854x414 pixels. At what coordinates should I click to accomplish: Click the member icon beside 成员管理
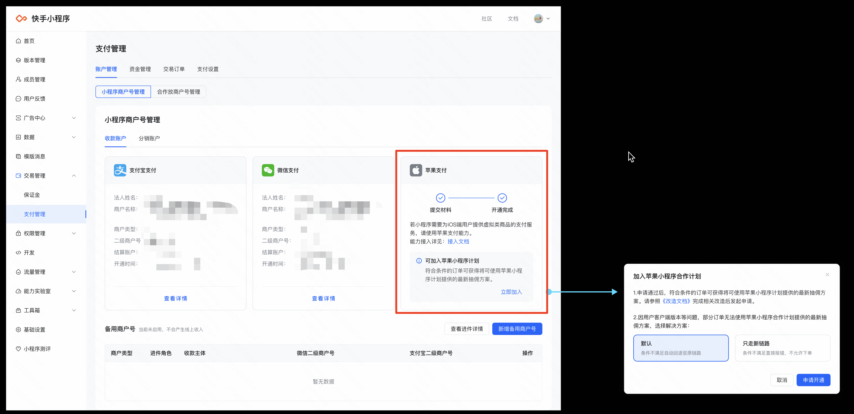point(18,79)
